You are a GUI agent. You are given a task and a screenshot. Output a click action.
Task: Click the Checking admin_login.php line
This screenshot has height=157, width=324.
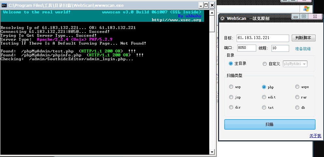(x=67, y=59)
